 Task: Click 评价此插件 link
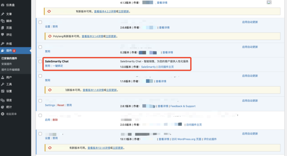click(210, 139)
